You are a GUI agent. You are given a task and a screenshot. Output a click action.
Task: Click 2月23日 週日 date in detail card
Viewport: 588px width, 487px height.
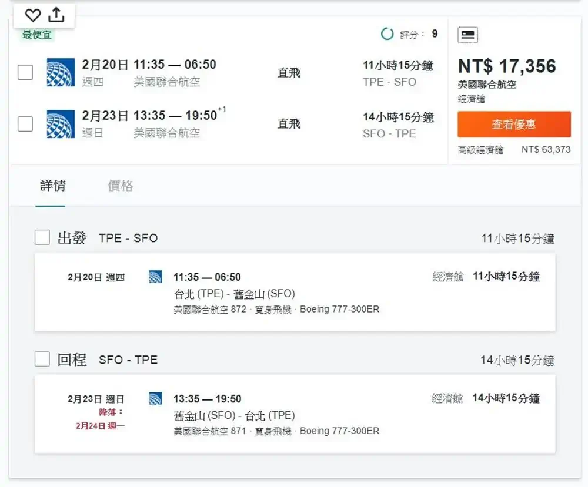[96, 399]
